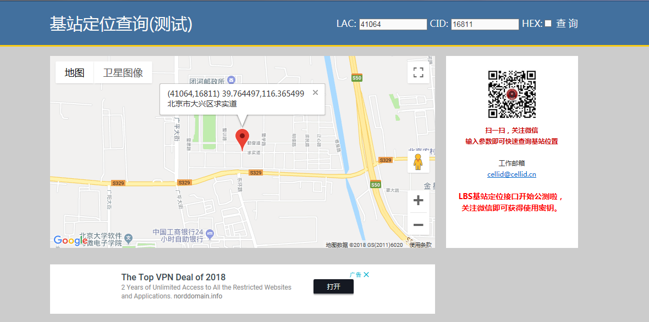The width and height of the screenshot is (649, 322).
Task: Focus the CID input field
Action: click(x=485, y=24)
